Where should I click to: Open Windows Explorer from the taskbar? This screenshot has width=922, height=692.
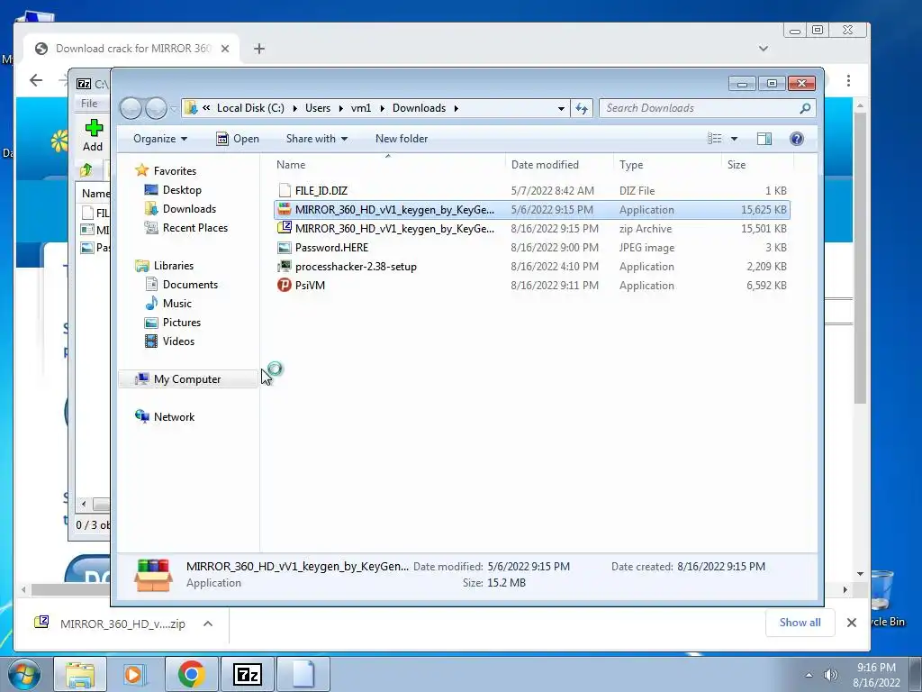point(79,674)
